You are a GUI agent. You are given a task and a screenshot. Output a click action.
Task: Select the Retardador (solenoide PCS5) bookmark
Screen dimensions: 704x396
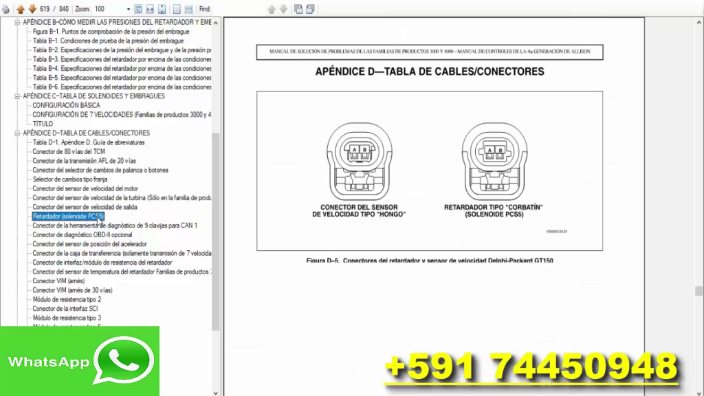point(68,216)
